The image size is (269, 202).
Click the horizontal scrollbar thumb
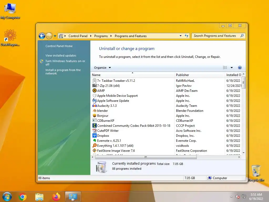[x=146, y=157]
